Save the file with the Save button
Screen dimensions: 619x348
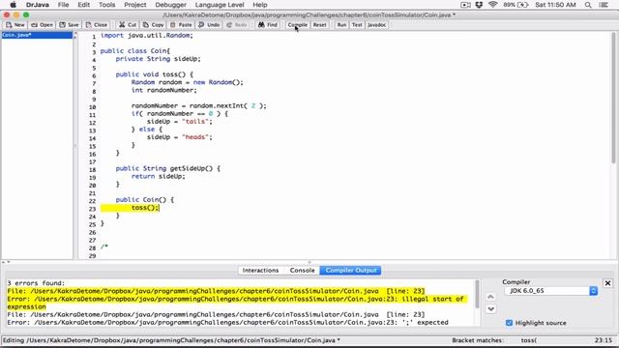(69, 25)
